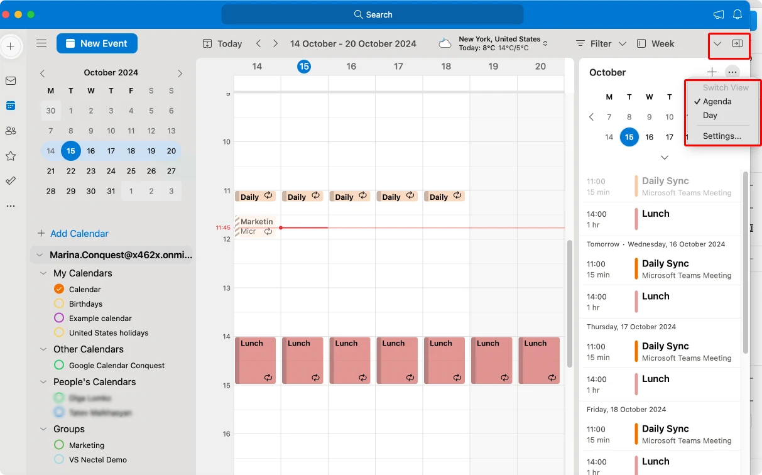This screenshot has height=475, width=762.
Task: Enable Google Calendar Conquest
Action: pyautogui.click(x=59, y=365)
